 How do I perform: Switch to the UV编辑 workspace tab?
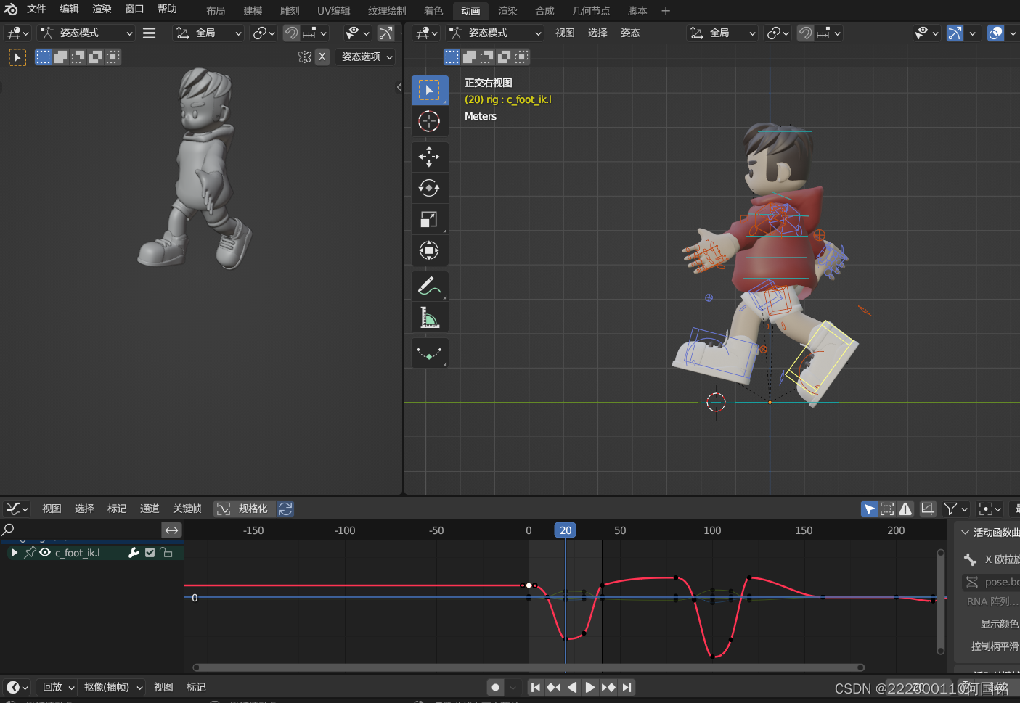tap(334, 11)
